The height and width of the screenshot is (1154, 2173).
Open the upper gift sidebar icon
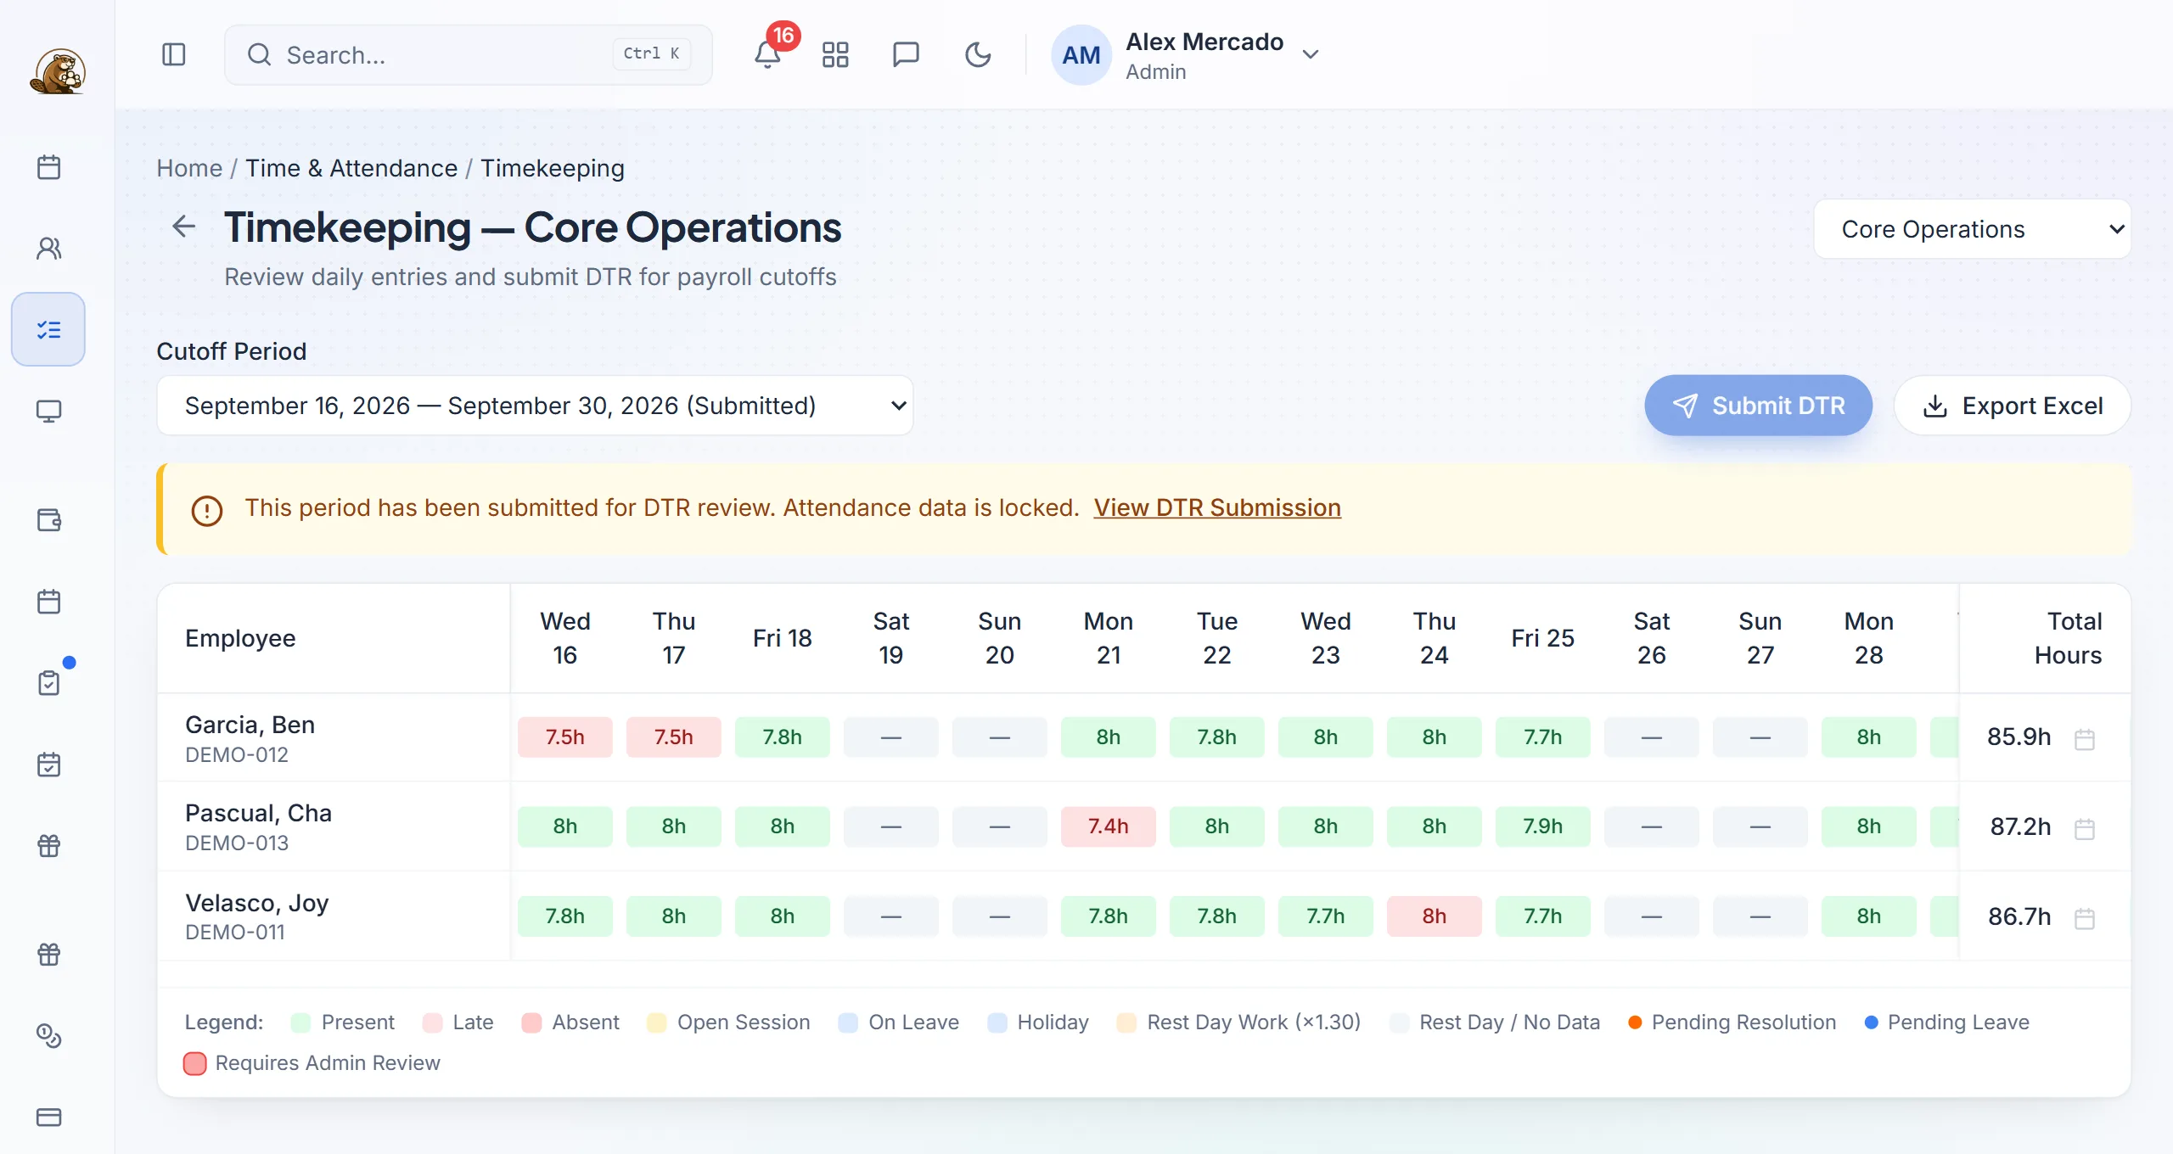click(49, 845)
